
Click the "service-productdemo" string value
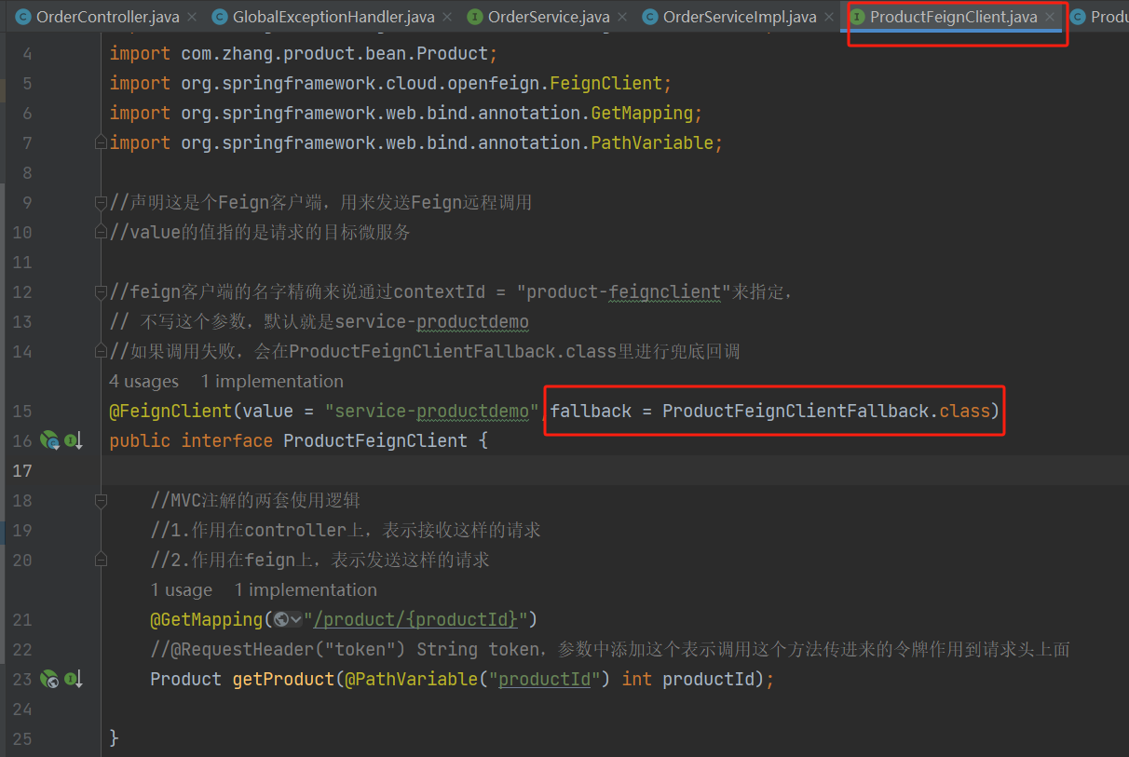point(432,412)
